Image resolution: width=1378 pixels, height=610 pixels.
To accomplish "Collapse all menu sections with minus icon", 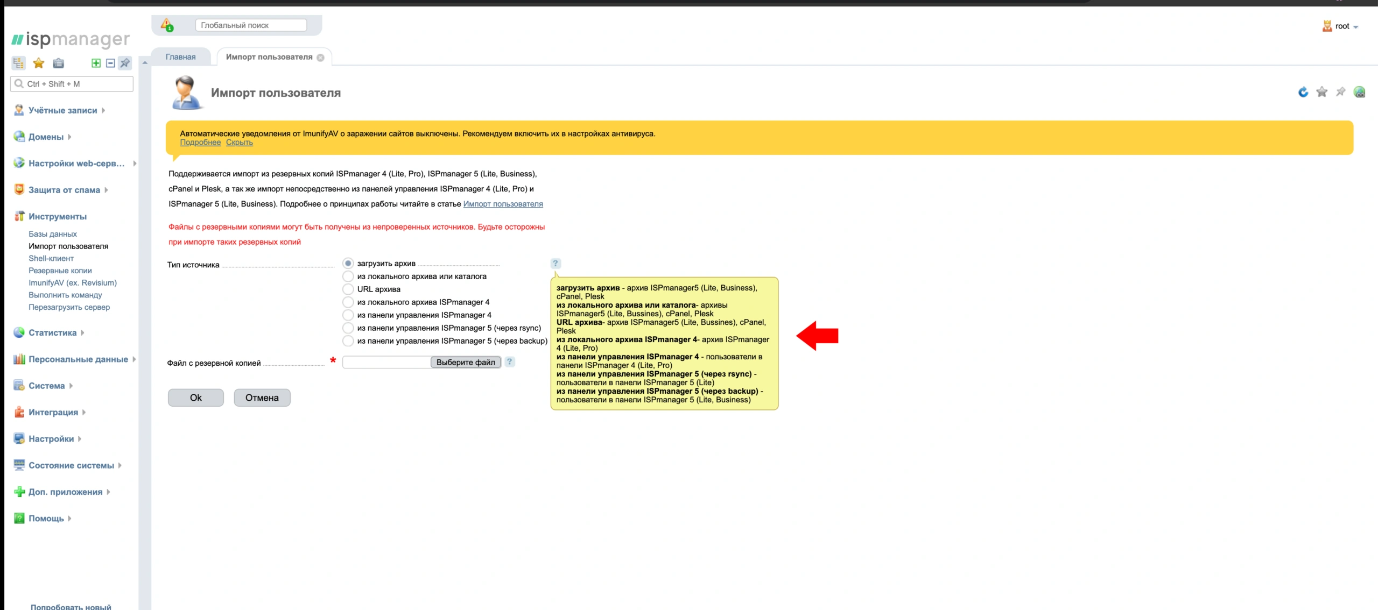I will coord(110,63).
